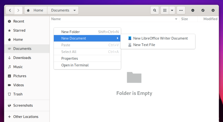The width and height of the screenshot is (223, 122).
Task: Click the Pictures icon in the sidebar
Action: 9,76
